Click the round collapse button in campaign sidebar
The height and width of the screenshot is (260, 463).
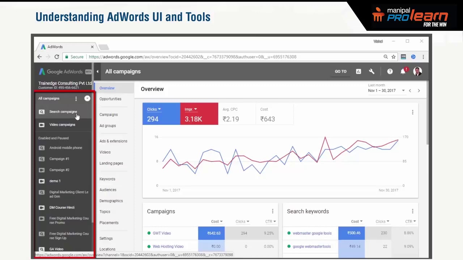point(87,98)
